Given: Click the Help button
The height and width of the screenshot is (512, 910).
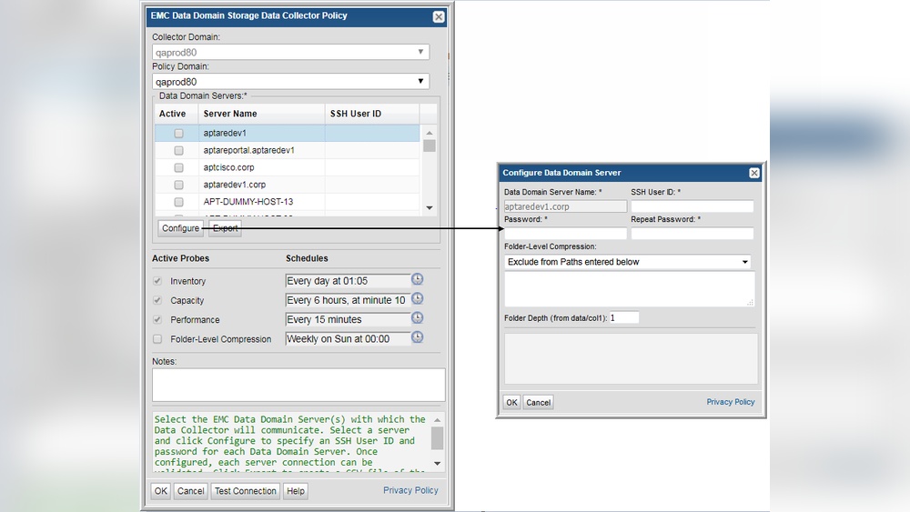Looking at the screenshot, I should point(296,491).
